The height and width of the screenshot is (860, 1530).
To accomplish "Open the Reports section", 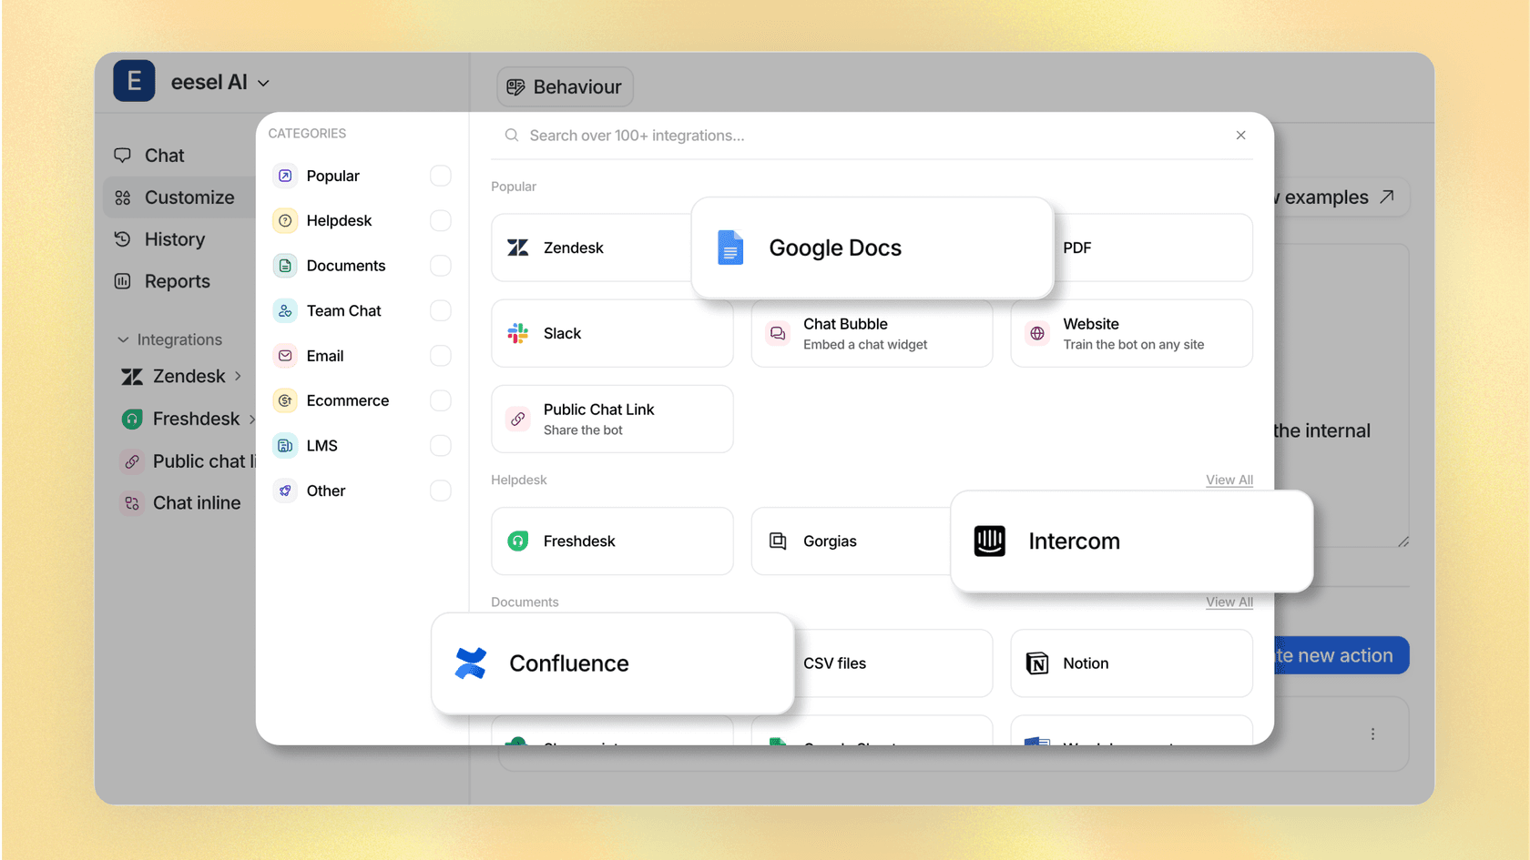I will (177, 280).
